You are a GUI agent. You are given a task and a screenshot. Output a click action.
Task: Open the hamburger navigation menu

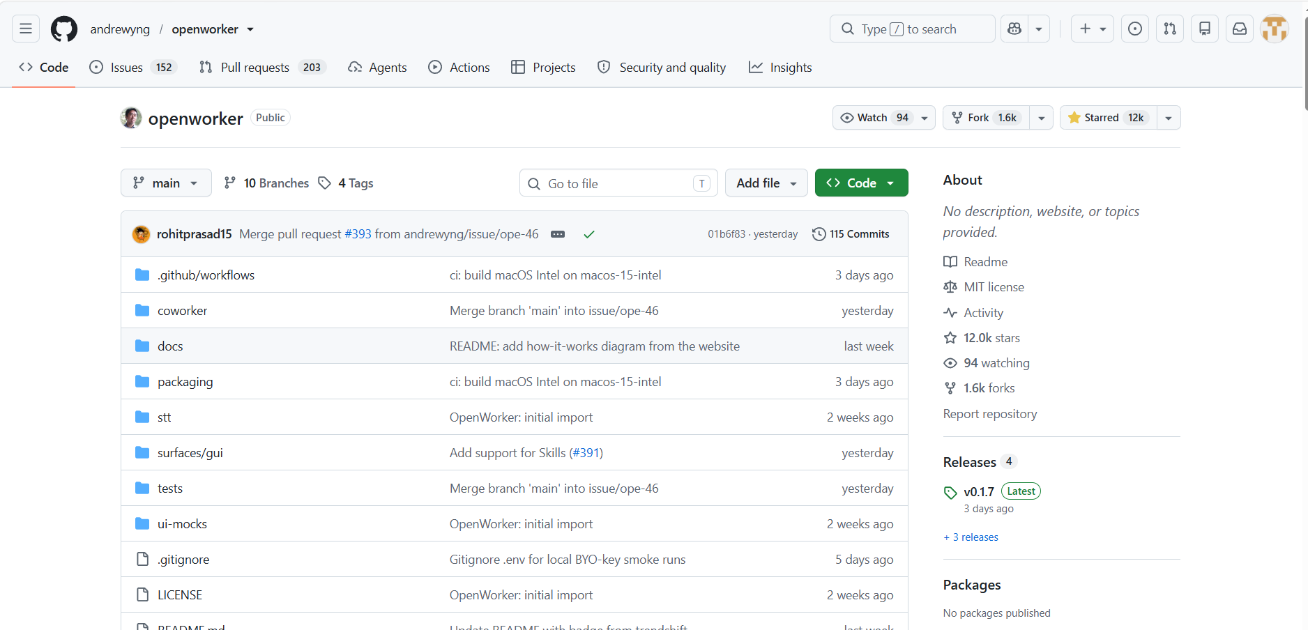(x=26, y=29)
